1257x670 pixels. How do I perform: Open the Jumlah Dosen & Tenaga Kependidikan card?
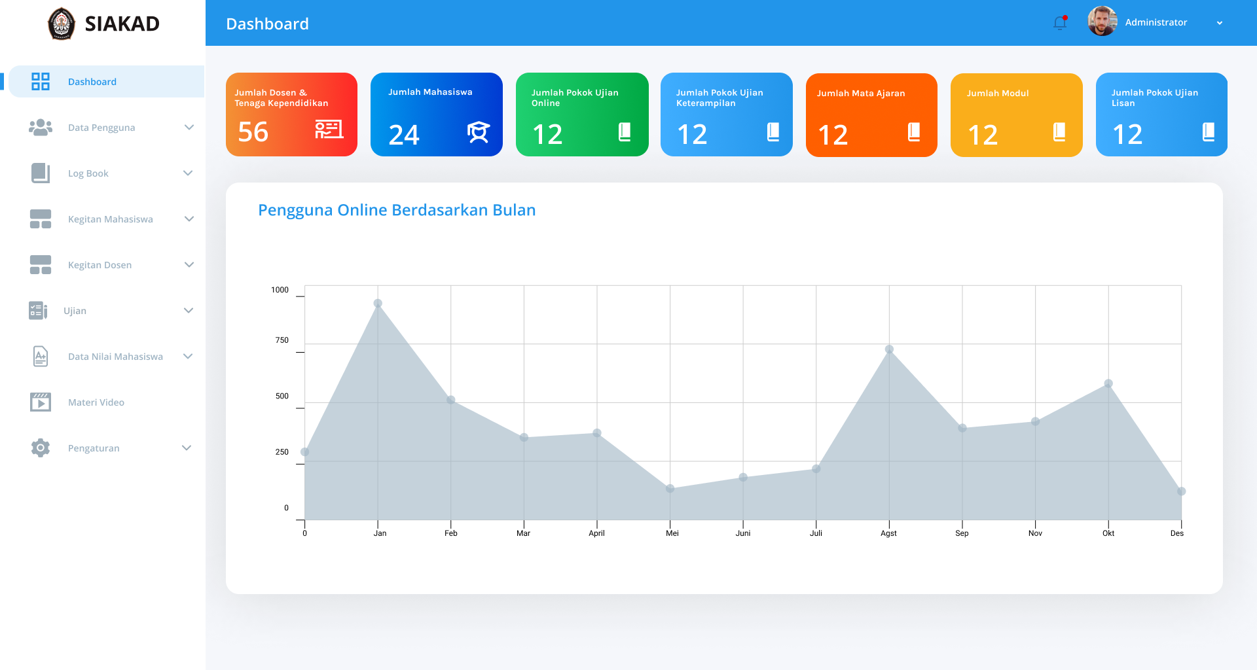pos(291,115)
